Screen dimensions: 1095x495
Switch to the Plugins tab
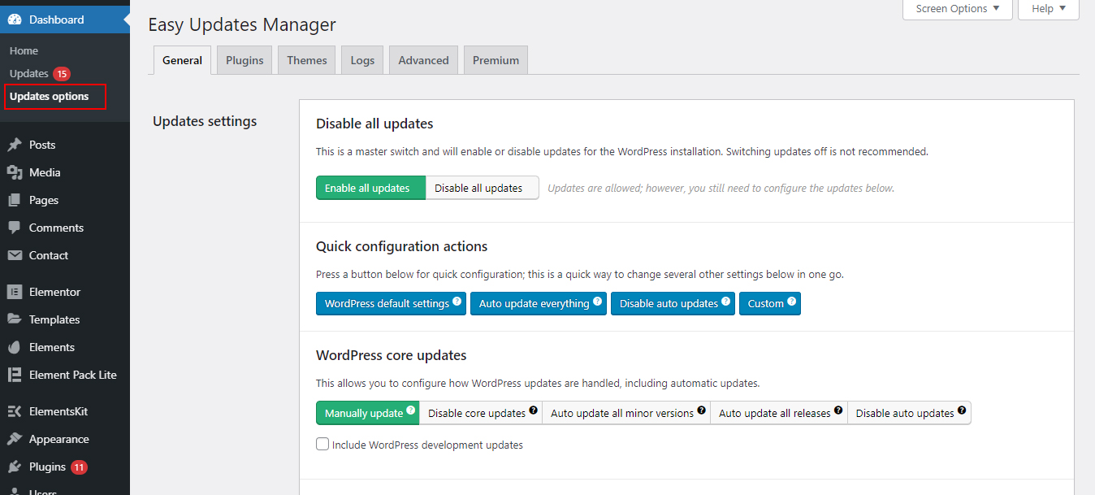tap(245, 60)
